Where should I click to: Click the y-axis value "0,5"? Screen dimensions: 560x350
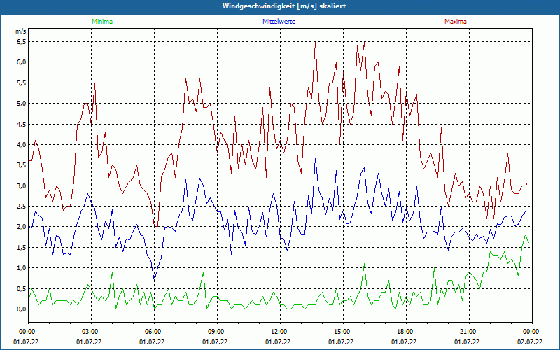pyautogui.click(x=22, y=288)
